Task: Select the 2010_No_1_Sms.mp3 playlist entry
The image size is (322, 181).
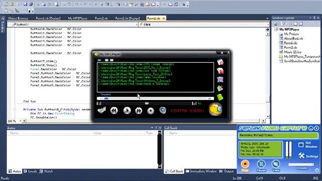Action: tap(134, 67)
